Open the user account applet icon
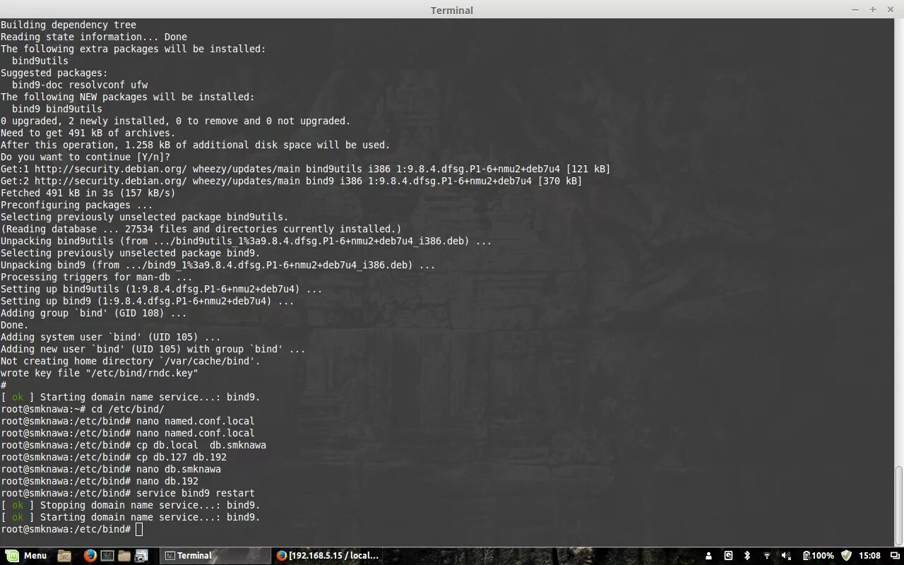904x565 pixels. click(x=708, y=556)
